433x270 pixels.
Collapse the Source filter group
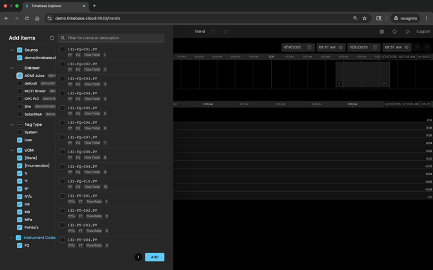[x=12, y=50]
